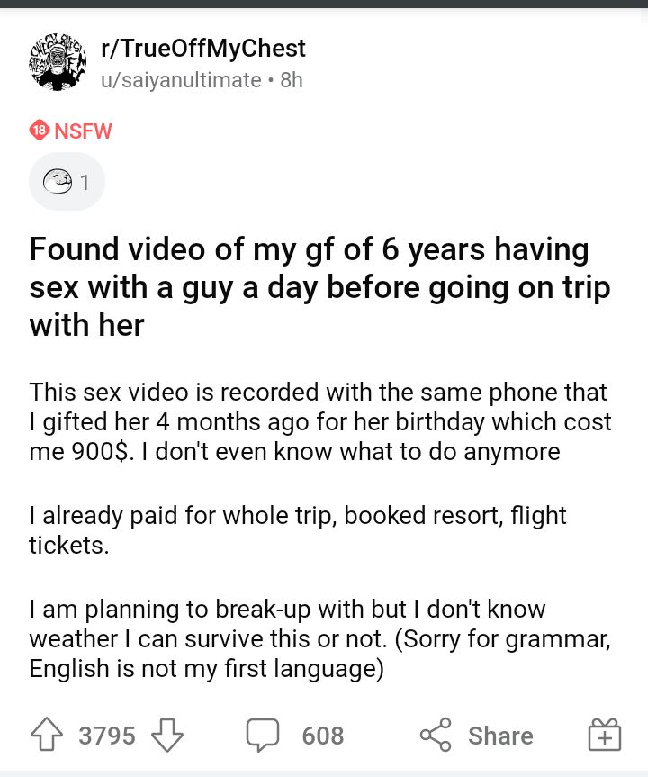Screen dimensions: 648x777
Task: Downvote the post with the down arrow
Action: click(x=167, y=735)
